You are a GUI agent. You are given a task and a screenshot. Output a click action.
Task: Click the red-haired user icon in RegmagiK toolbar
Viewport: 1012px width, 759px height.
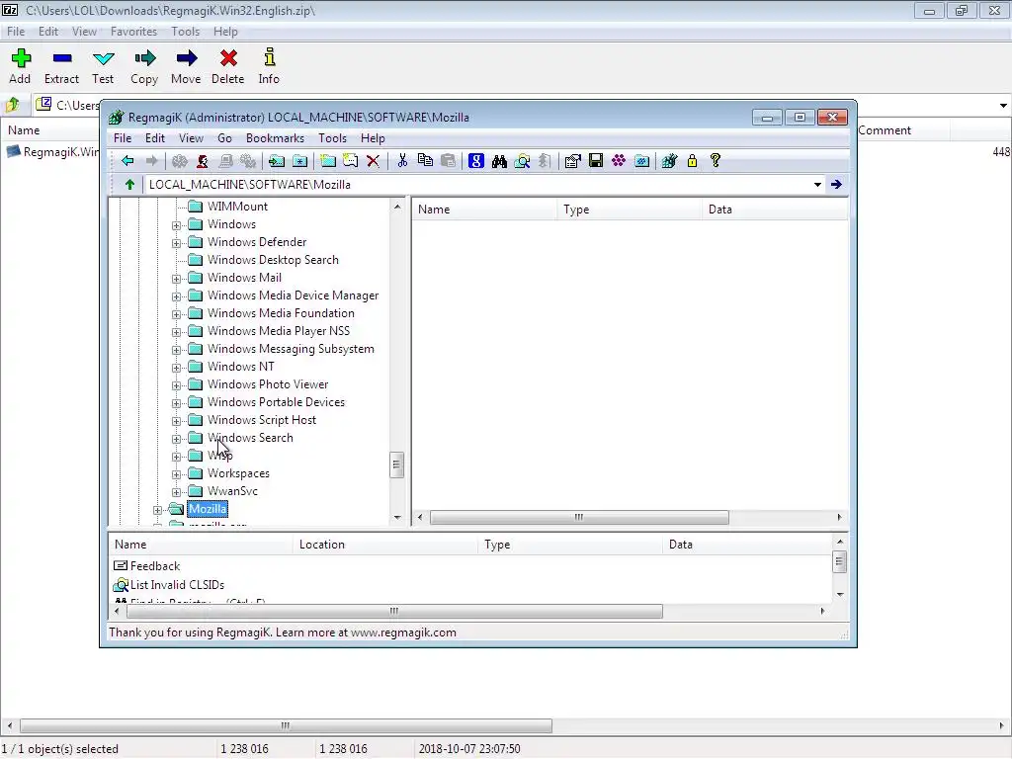tap(203, 161)
